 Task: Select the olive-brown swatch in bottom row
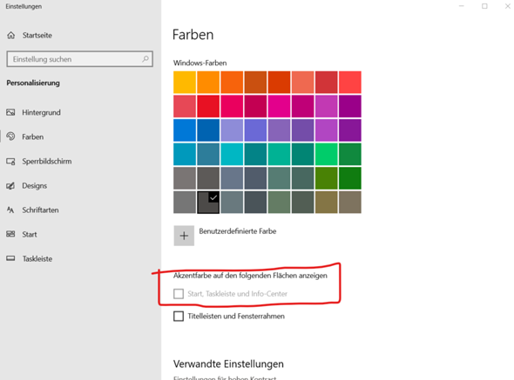click(x=326, y=203)
